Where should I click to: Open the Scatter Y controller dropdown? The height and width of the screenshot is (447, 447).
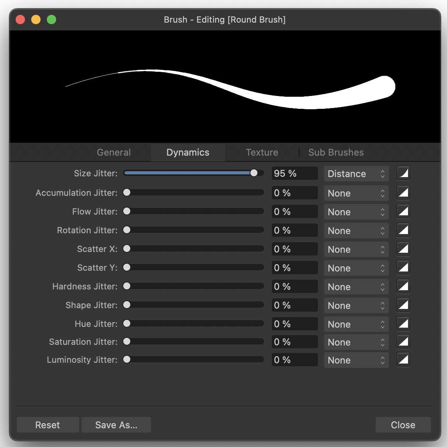pyautogui.click(x=357, y=268)
